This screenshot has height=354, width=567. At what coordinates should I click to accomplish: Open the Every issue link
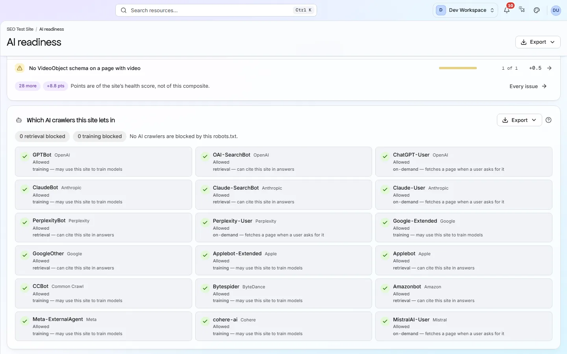point(528,86)
